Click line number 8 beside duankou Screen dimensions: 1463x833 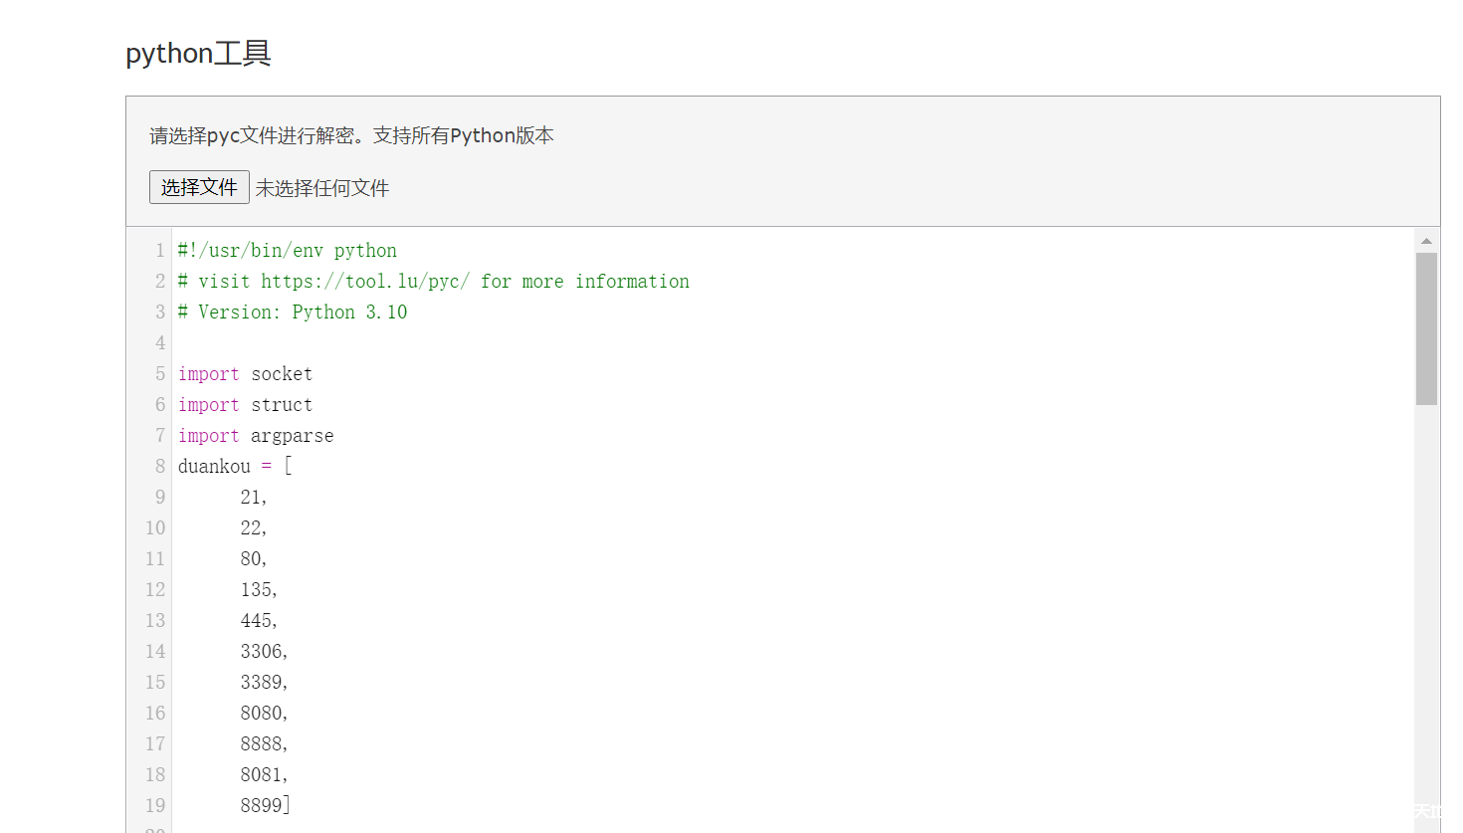159,466
